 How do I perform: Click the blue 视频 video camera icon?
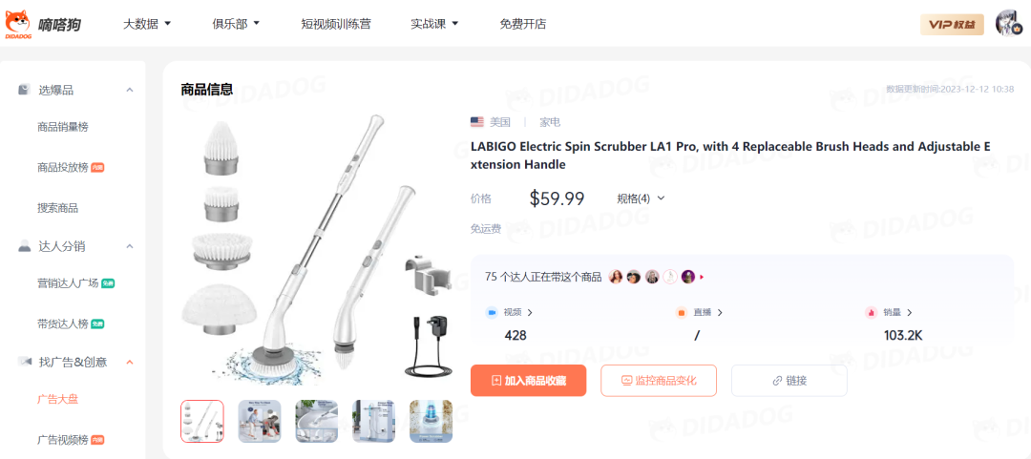point(492,312)
